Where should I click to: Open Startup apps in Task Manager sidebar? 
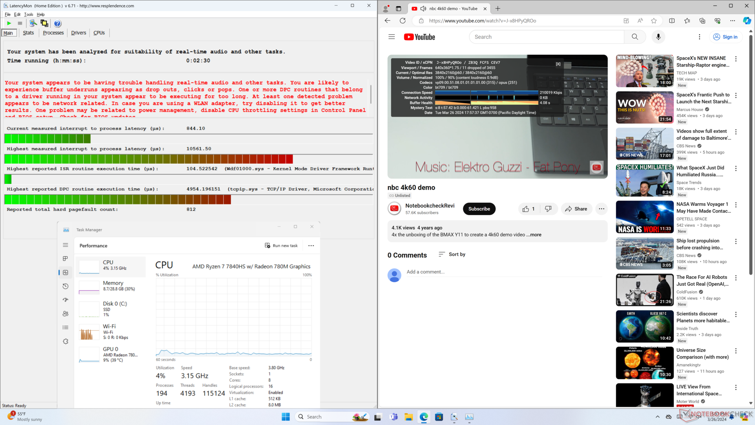tap(66, 300)
